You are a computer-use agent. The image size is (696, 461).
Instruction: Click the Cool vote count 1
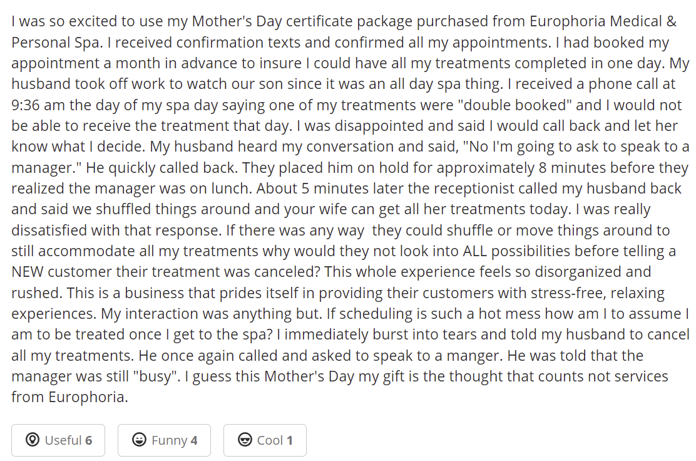(290, 440)
